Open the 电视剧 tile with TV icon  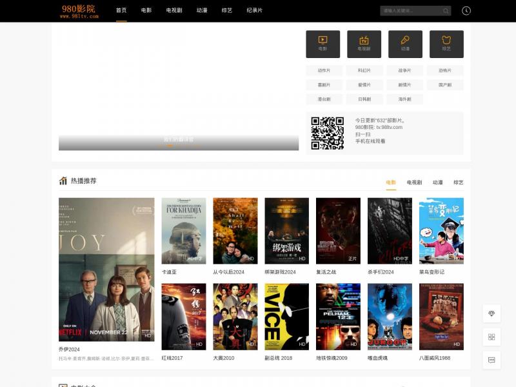point(364,44)
